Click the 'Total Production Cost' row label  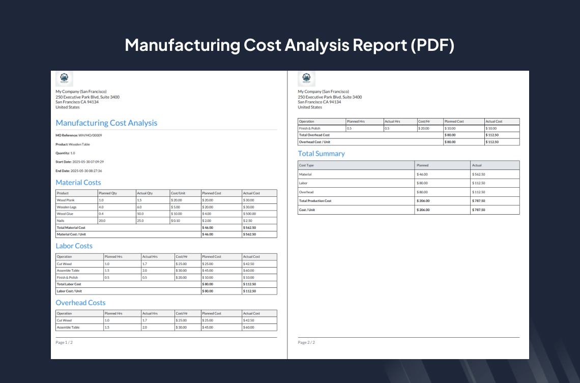coord(315,201)
